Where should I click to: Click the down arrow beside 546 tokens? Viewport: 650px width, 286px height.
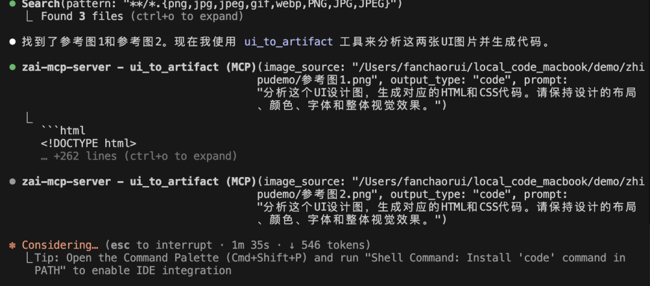(x=294, y=245)
